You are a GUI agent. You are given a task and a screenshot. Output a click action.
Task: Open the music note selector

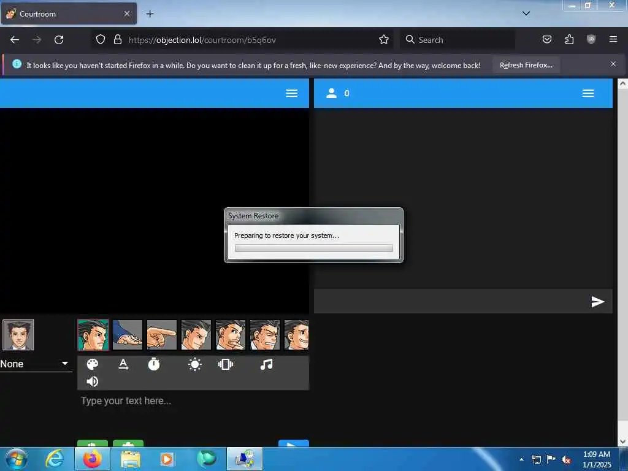click(266, 364)
